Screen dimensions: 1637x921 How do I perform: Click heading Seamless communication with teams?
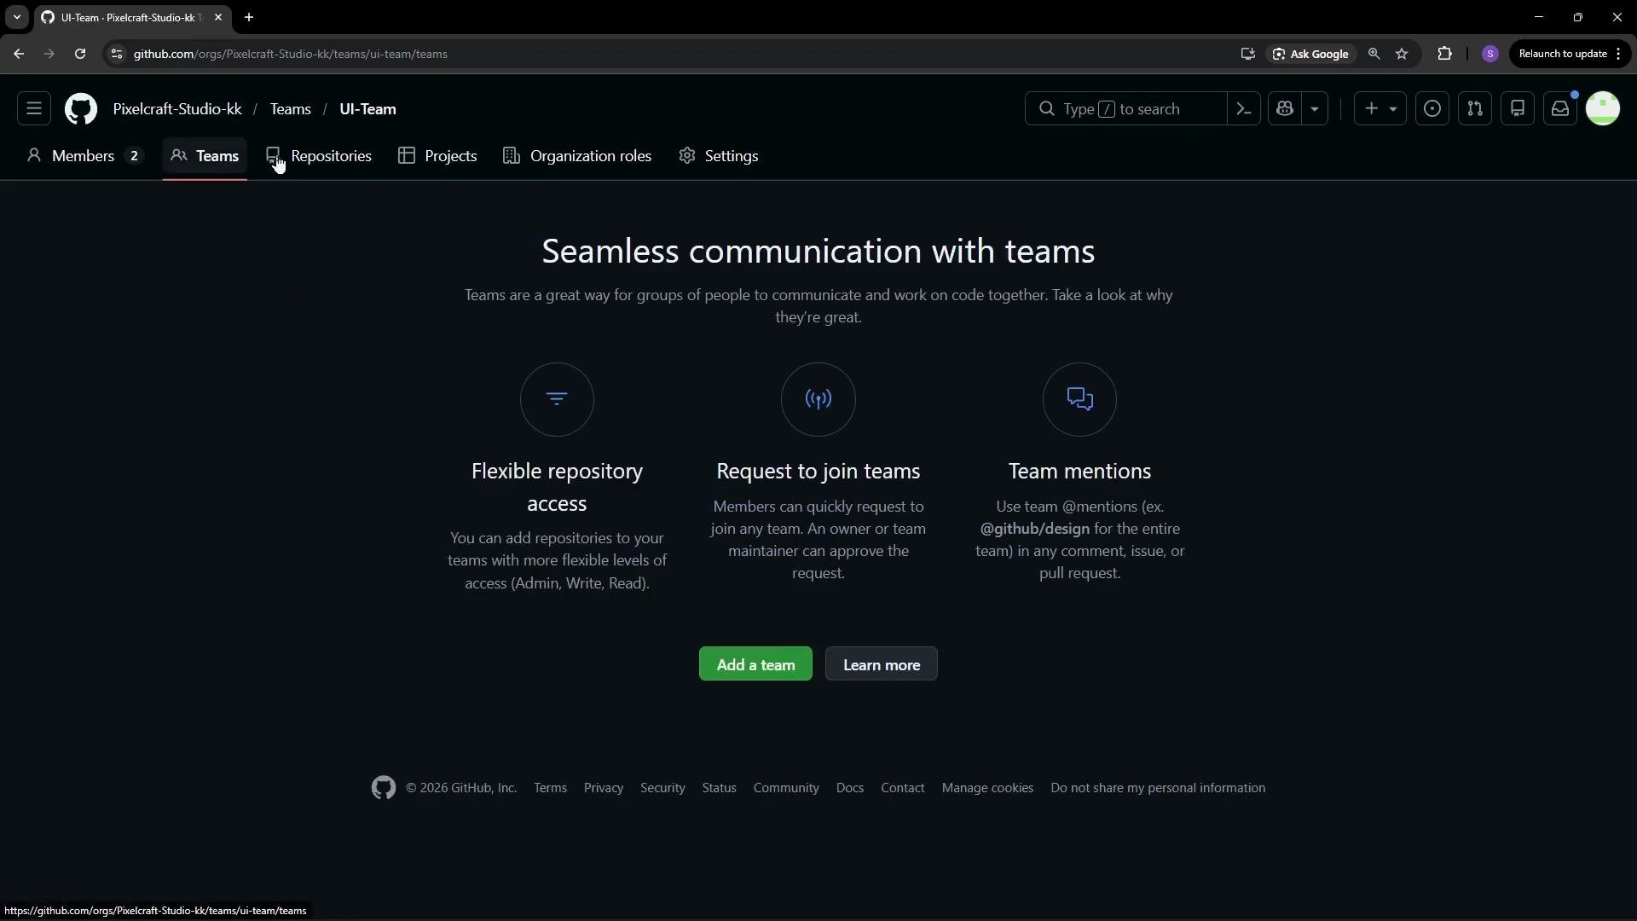click(818, 252)
